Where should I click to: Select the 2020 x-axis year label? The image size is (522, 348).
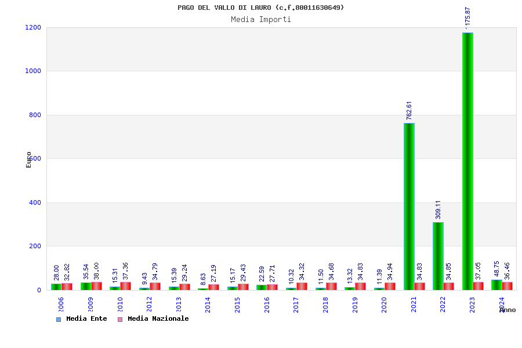[384, 304]
